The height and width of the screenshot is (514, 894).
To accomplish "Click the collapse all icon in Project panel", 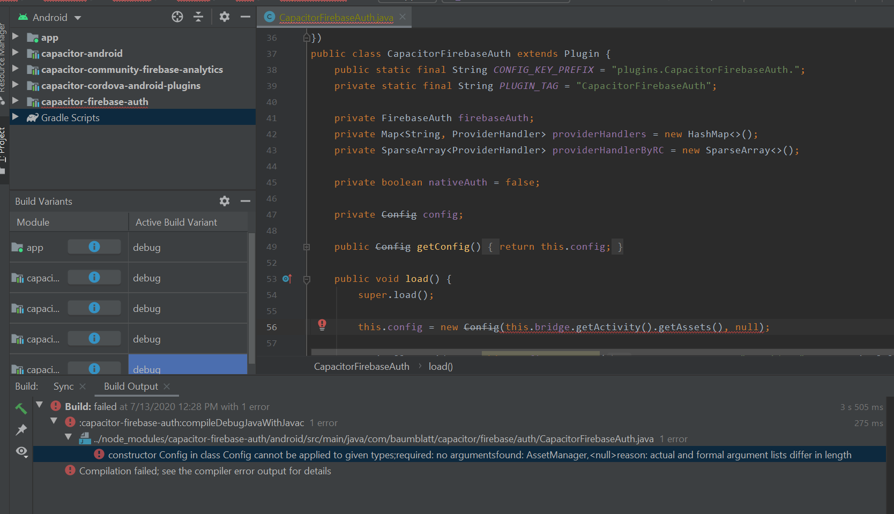I will point(198,17).
